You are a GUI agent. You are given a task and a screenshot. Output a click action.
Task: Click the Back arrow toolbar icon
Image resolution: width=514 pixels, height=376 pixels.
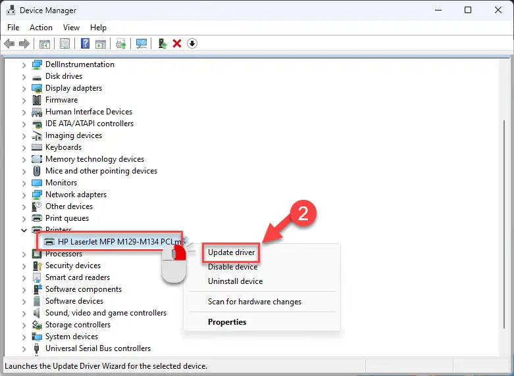9,43
